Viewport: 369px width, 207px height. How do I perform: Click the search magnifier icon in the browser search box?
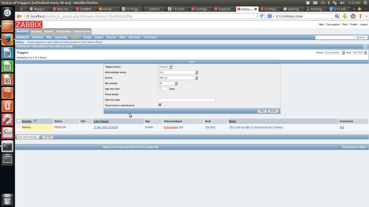click(x=337, y=16)
